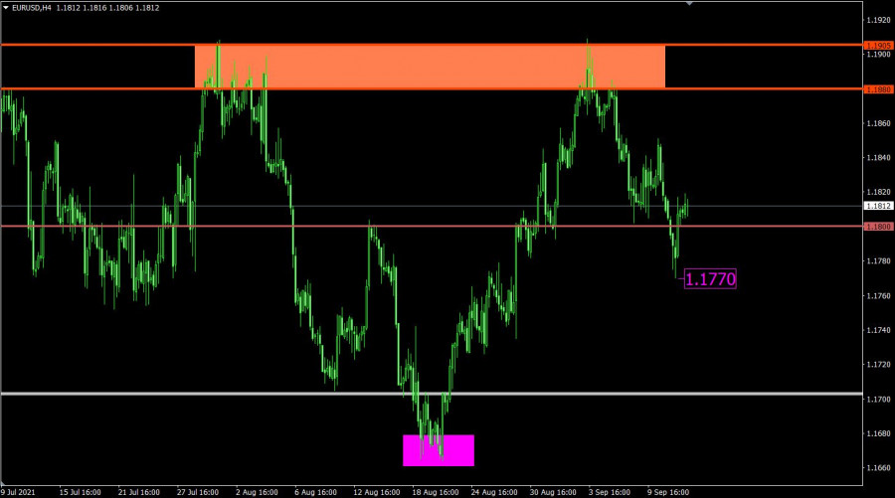The image size is (895, 498).
Task: Click the 9 Jul 2021 date label
Action: pyautogui.click(x=21, y=491)
